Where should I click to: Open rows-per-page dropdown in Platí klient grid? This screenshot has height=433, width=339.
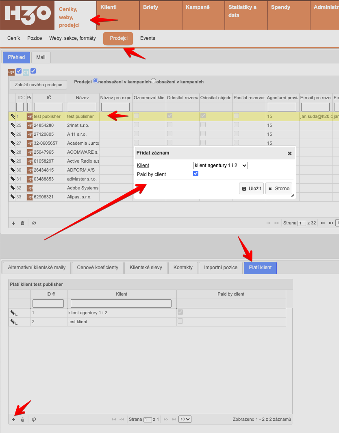(x=185, y=419)
